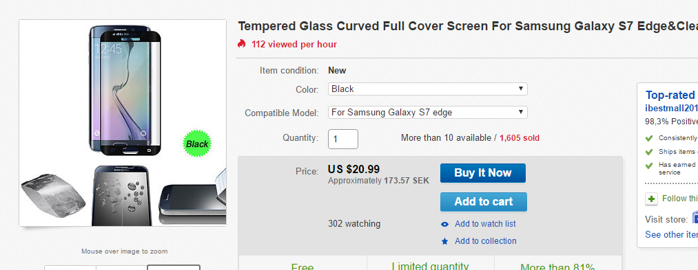Click the Buy It Now button
Screen dimensions: 698x270
483,172
